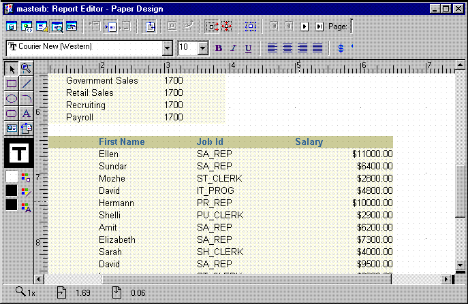Click vertical scrollbar up arrow
Viewport: 468px width, 304px height.
click(x=461, y=65)
